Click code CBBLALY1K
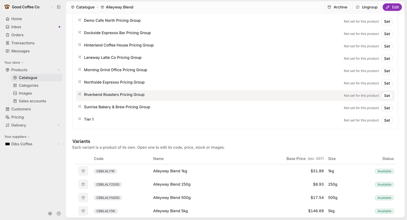The image size is (407, 220). [x=105, y=171]
